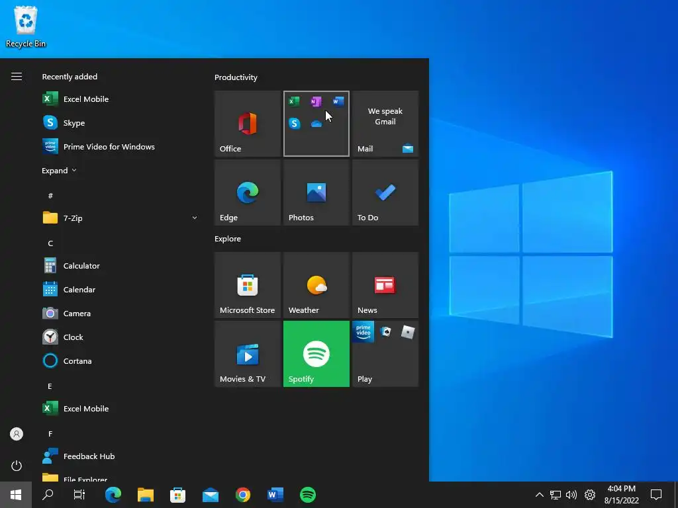Click the OneDrive icon in folder tile
The height and width of the screenshot is (508, 678).
click(316, 124)
